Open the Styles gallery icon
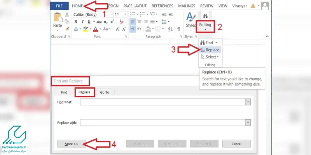Screen dimensions: 311x155 [190, 17]
